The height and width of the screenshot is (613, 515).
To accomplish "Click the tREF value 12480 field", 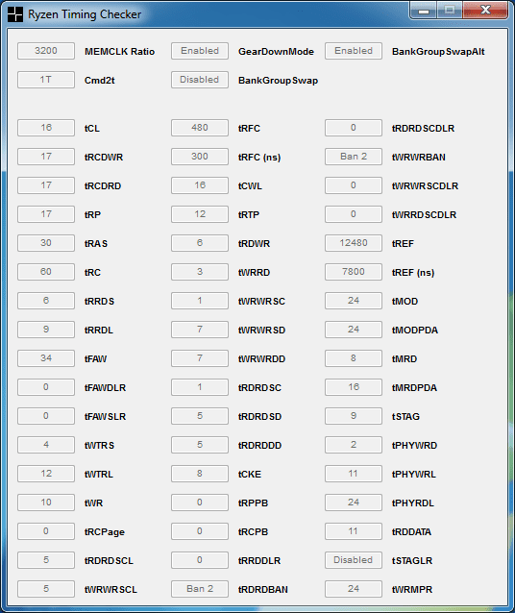I will click(354, 243).
